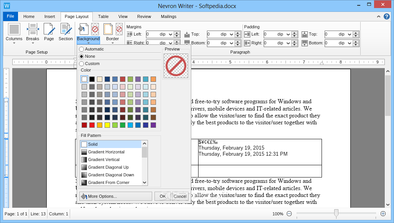
Task: Switch to the Insert tab
Action: [x=49, y=16]
